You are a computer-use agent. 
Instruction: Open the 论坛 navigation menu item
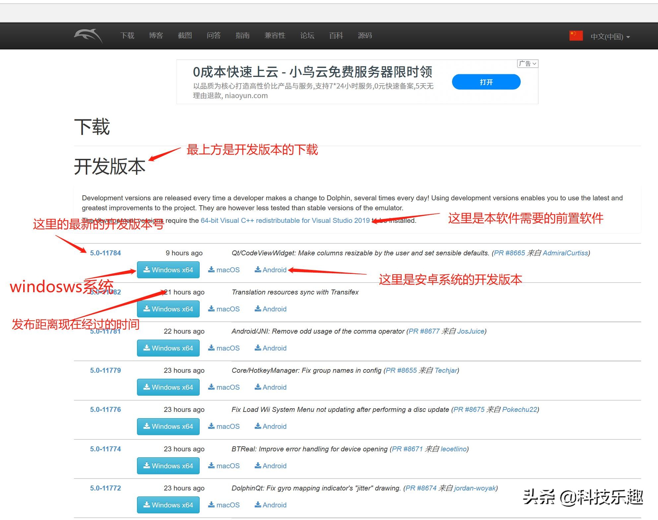(x=307, y=35)
